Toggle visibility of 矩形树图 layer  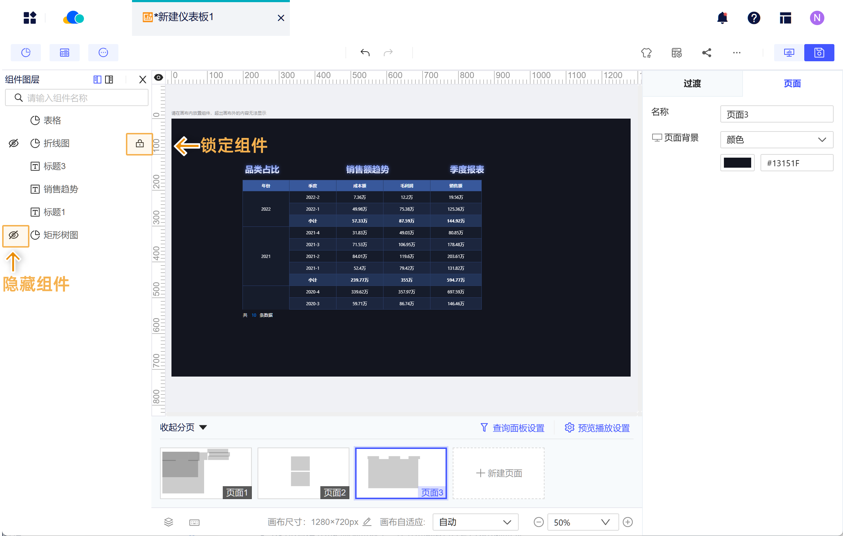pos(14,235)
